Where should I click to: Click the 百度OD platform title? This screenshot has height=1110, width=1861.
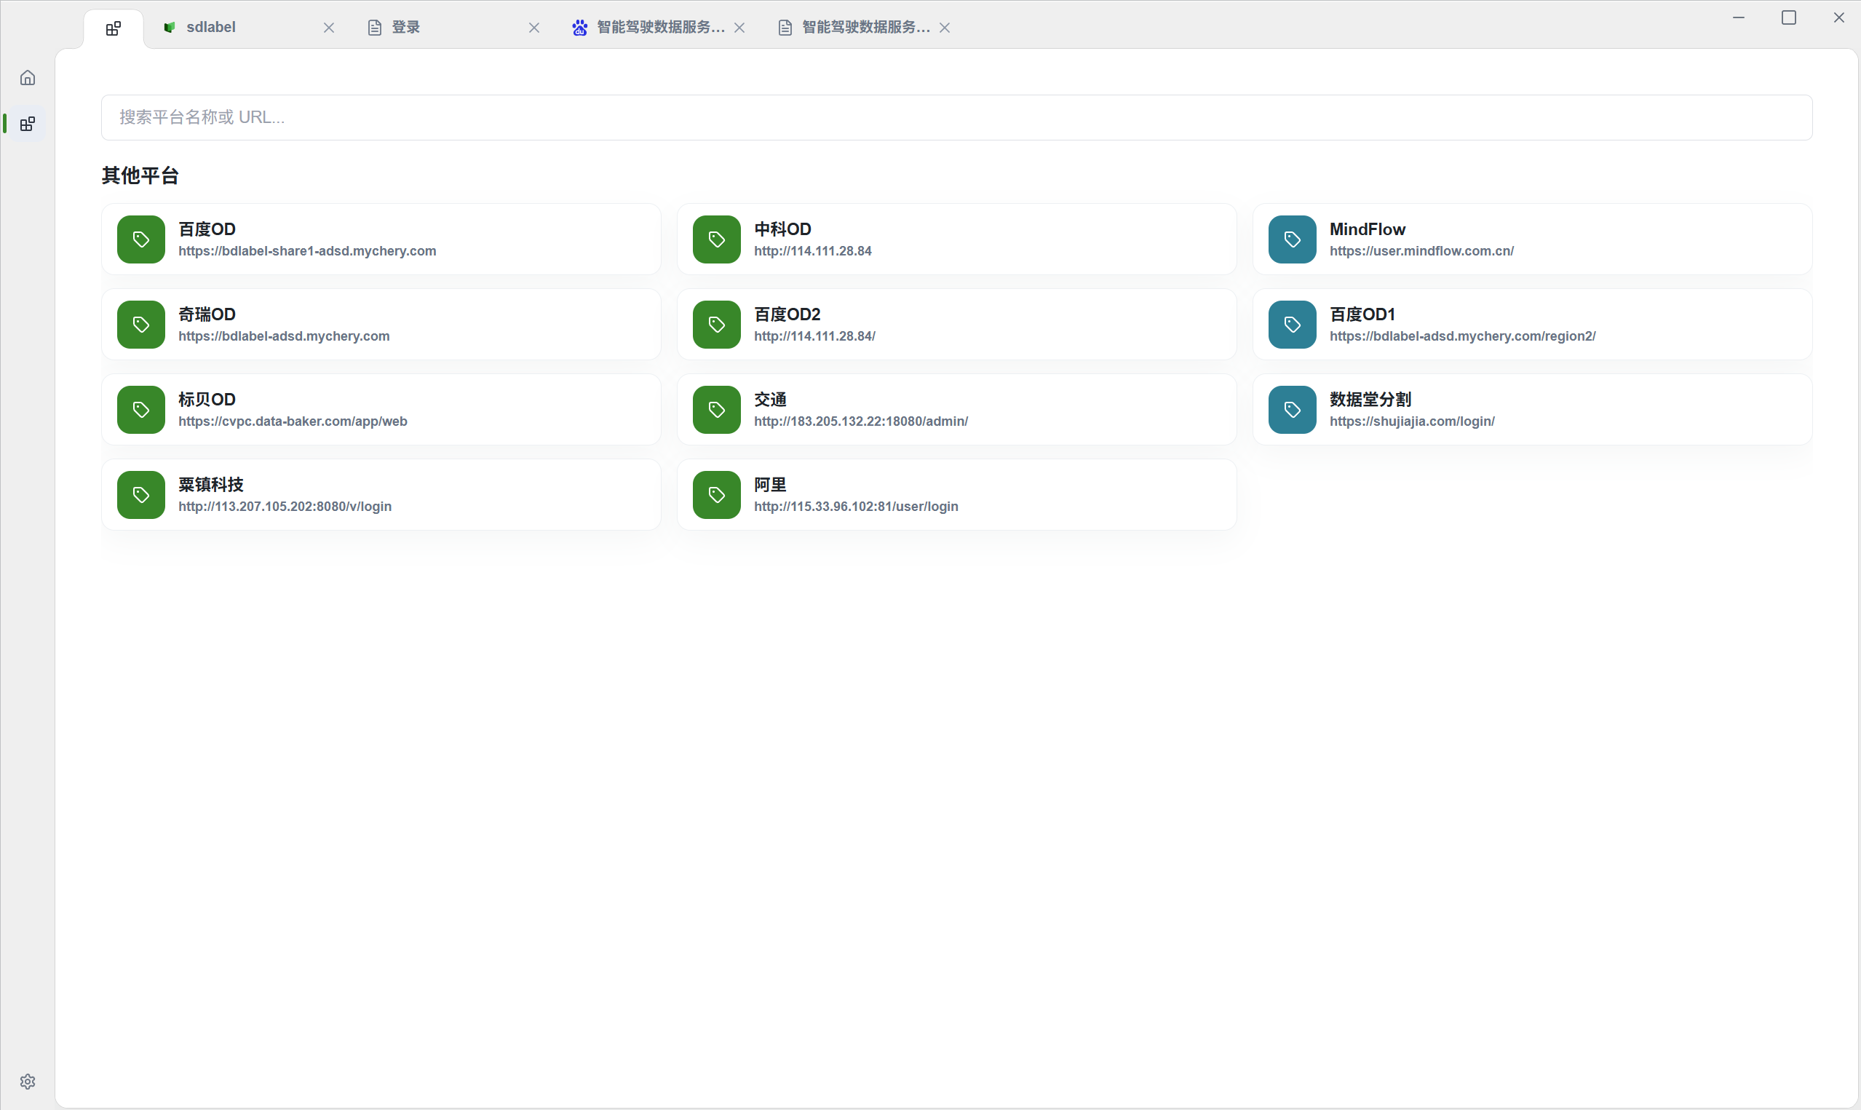[207, 229]
